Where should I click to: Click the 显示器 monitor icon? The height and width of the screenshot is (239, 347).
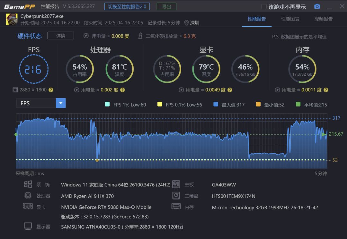(28, 226)
